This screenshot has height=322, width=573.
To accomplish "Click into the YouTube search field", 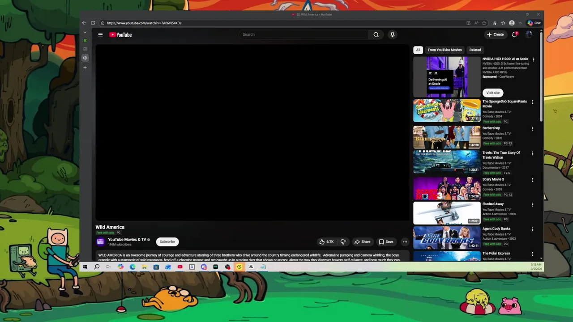I will pos(304,34).
